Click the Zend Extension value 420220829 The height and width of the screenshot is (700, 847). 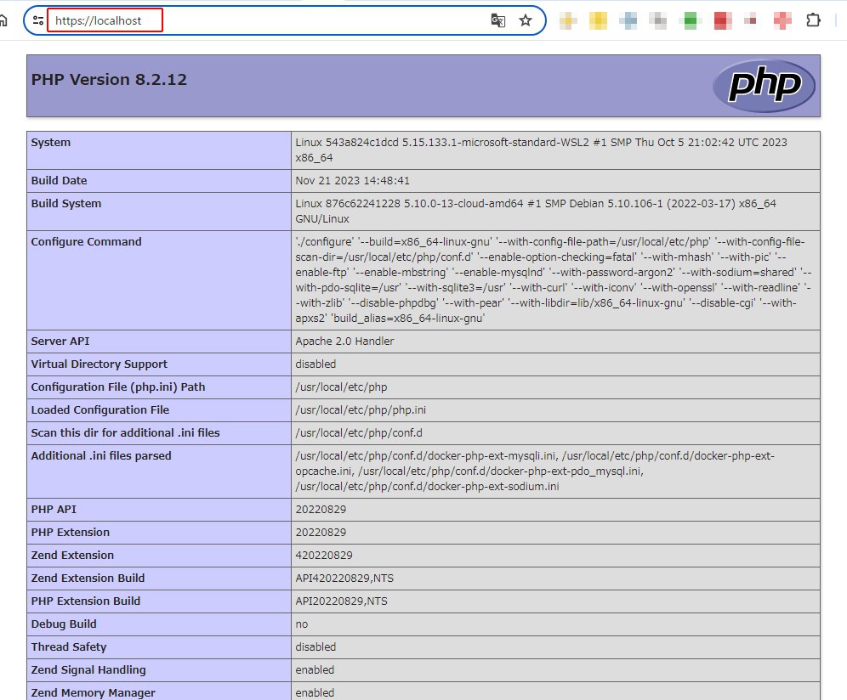(x=323, y=556)
